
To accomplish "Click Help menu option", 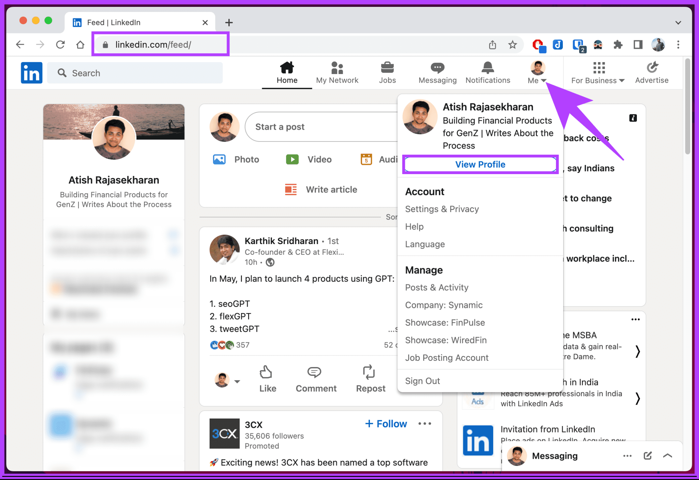I will (x=414, y=226).
